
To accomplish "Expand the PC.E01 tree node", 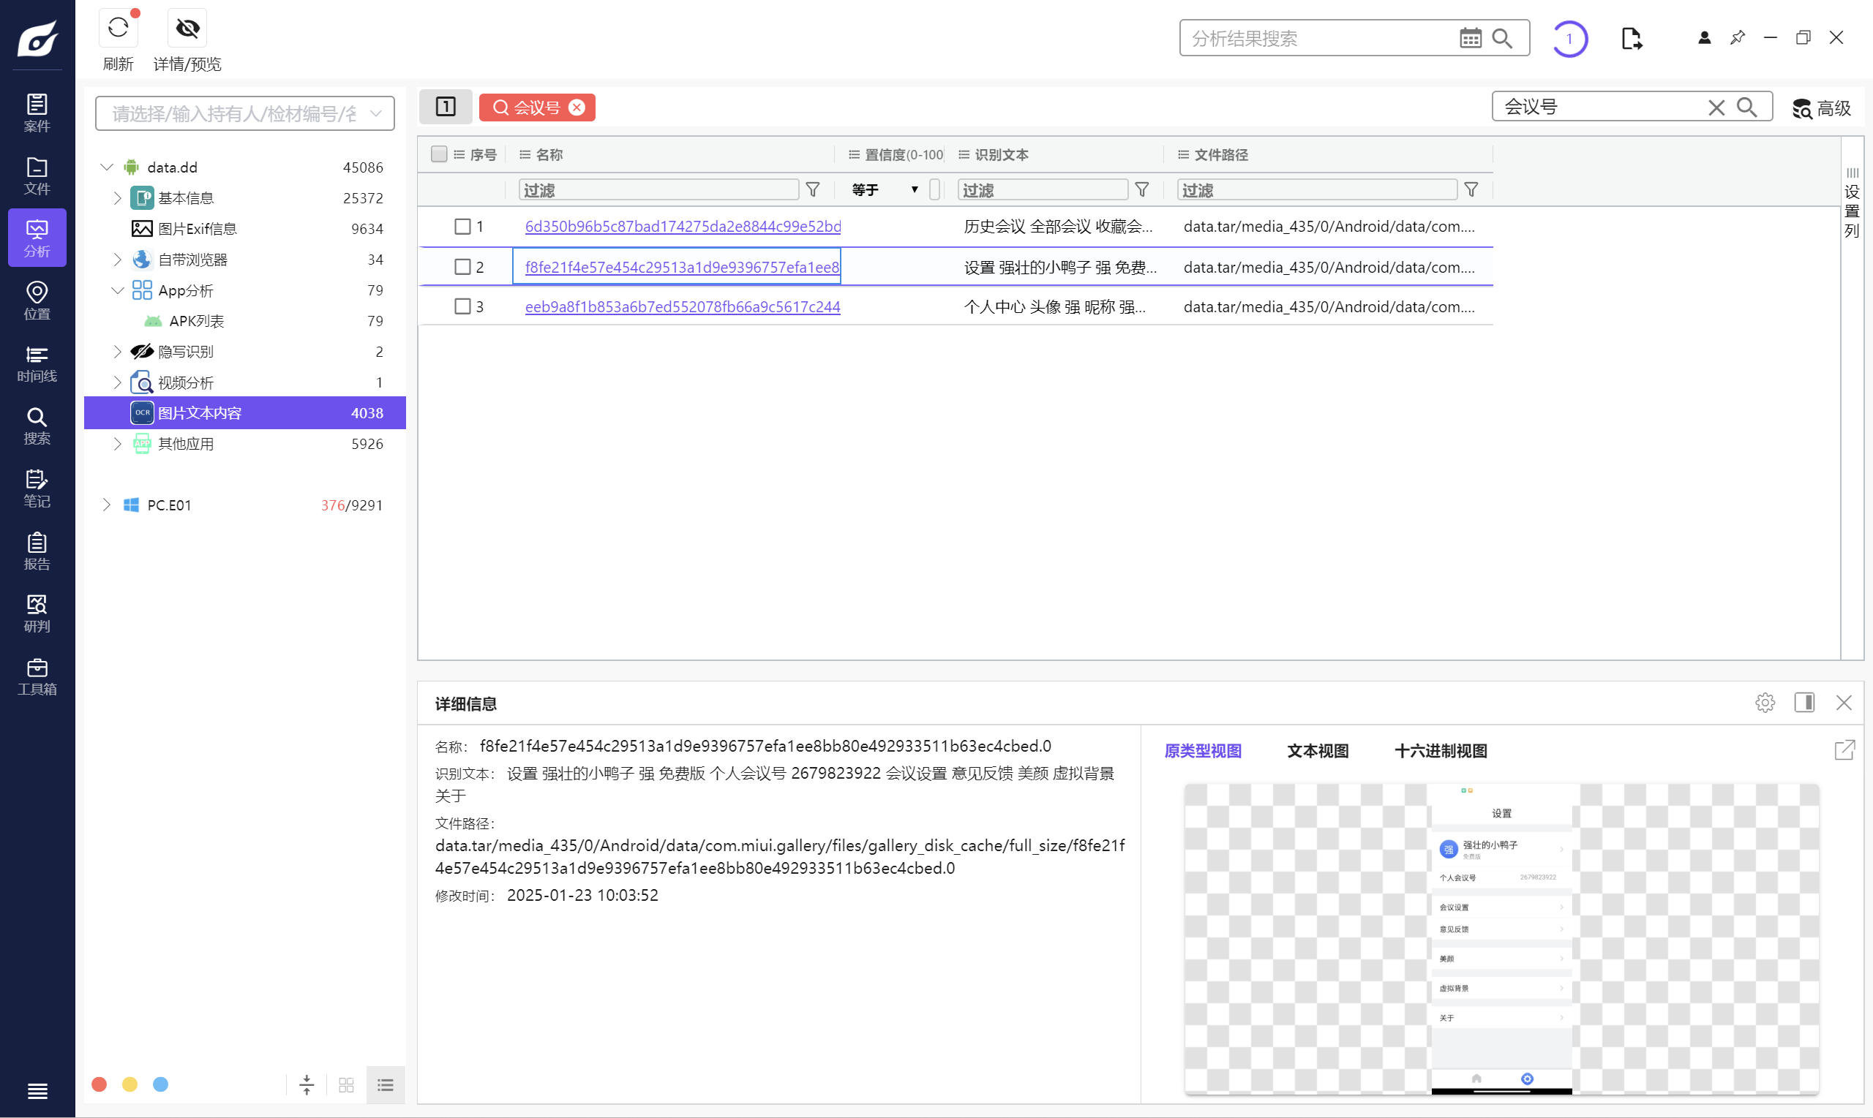I will click(x=106, y=505).
